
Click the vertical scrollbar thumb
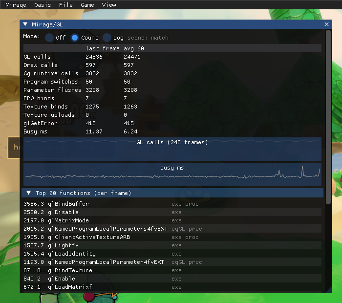click(328, 117)
